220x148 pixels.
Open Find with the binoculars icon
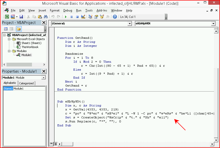pyautogui.click(x=46, y=17)
